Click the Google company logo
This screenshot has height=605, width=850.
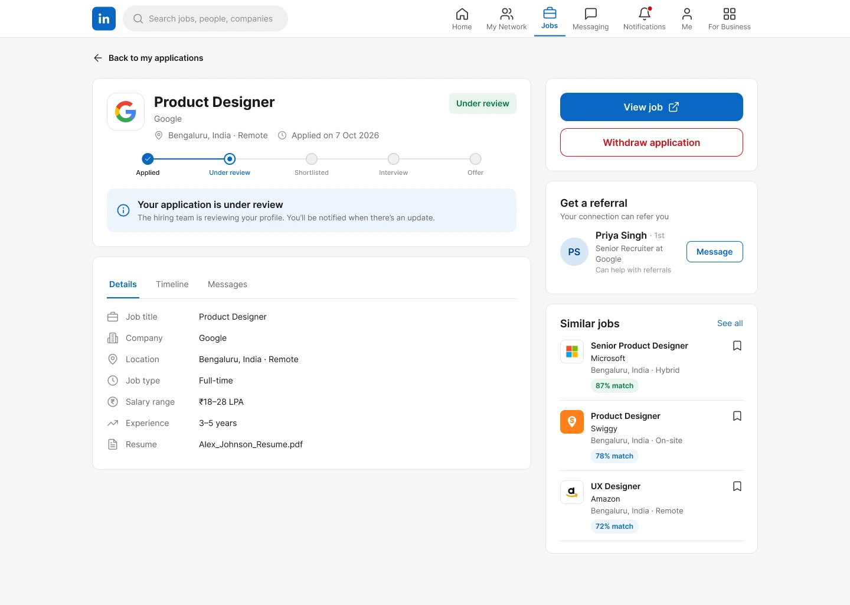coord(126,112)
